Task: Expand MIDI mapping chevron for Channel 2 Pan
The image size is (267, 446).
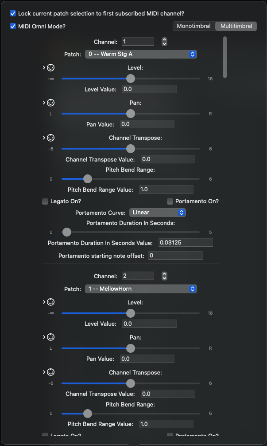Action: pos(44,337)
